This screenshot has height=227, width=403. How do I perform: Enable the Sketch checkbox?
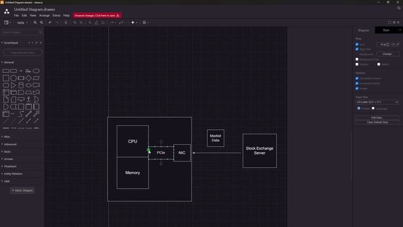point(379,64)
